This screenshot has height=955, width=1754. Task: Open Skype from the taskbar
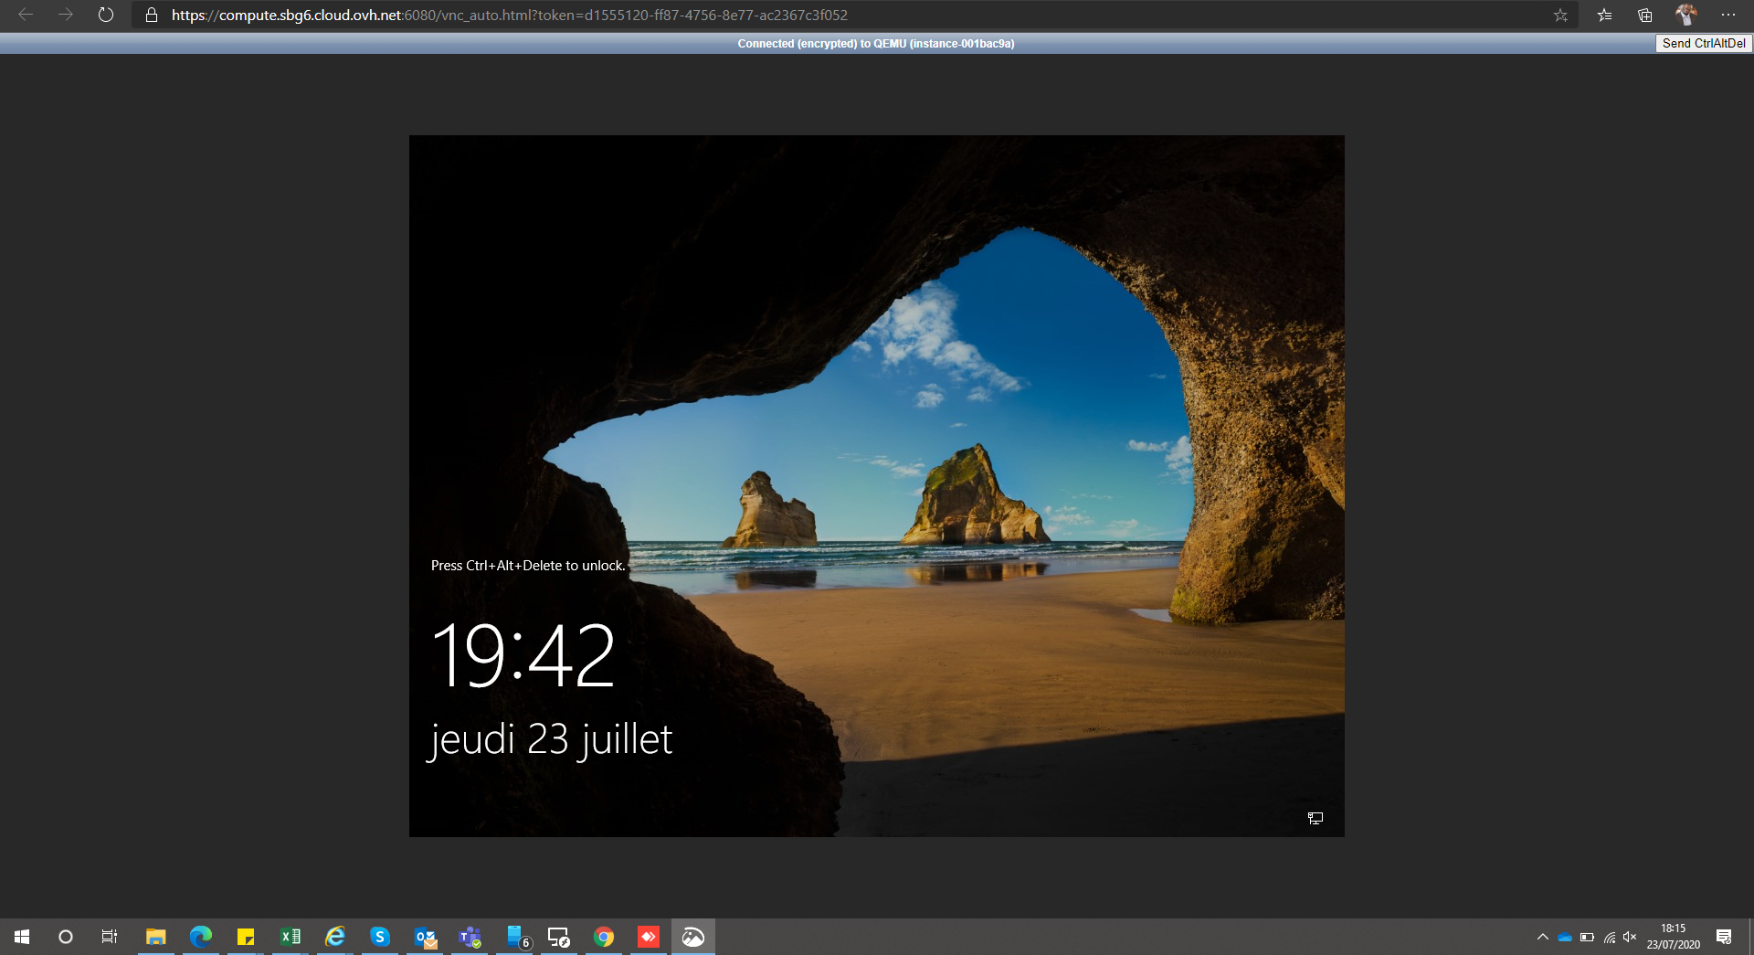[380, 937]
